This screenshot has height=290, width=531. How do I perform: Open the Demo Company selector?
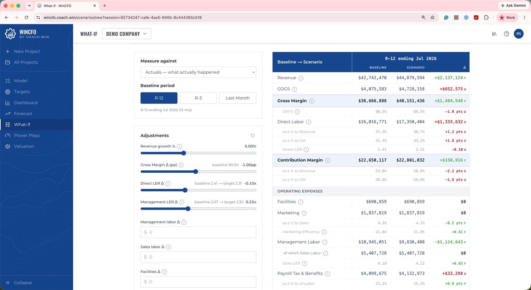(126, 34)
